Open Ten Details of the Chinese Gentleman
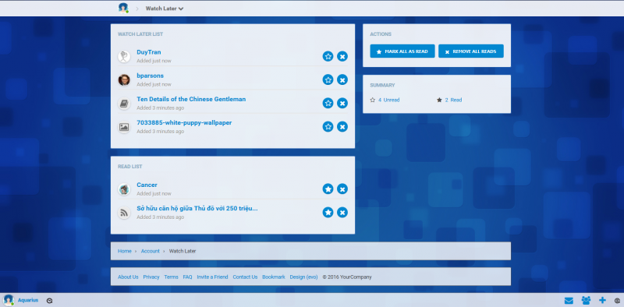Screen dimensions: 624x307 tap(191, 99)
